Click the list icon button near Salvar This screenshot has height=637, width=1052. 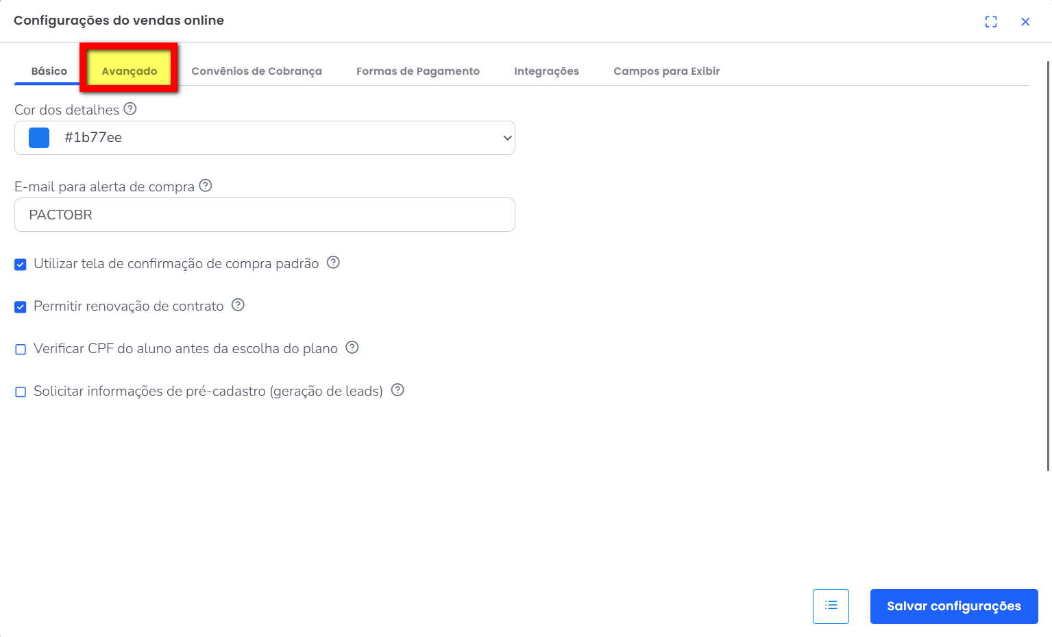831,606
